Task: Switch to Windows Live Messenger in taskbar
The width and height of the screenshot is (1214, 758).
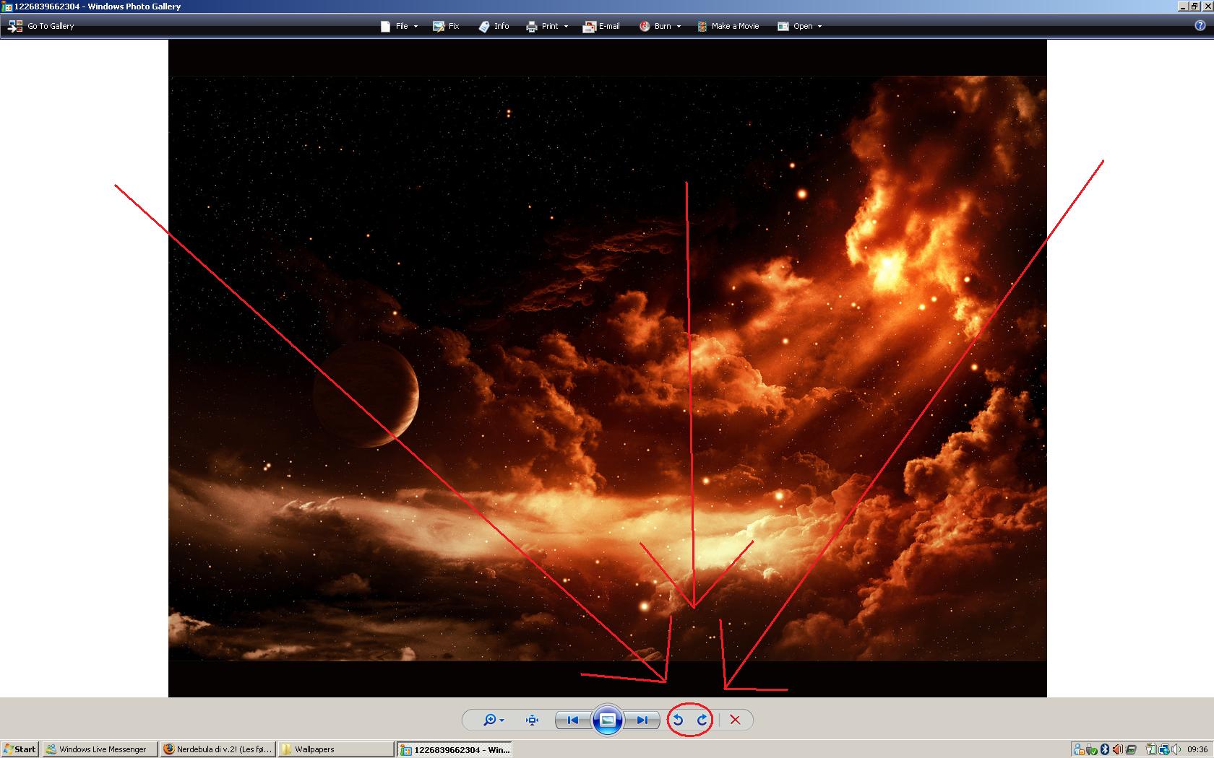Action: pyautogui.click(x=100, y=749)
